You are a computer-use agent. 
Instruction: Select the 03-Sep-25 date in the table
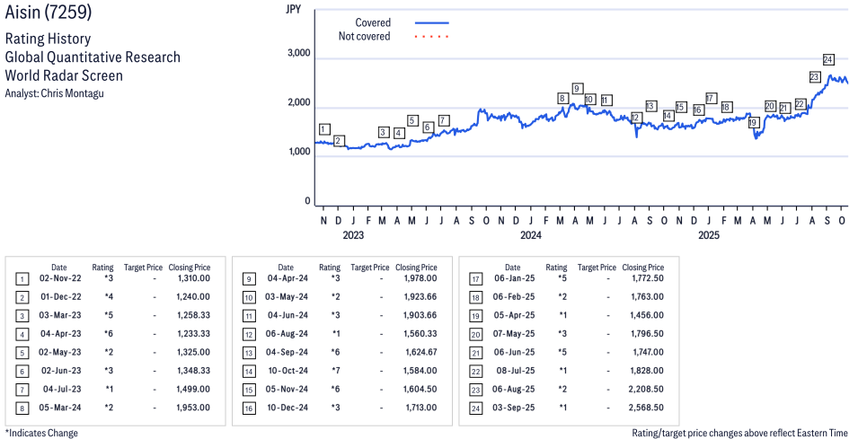click(512, 408)
